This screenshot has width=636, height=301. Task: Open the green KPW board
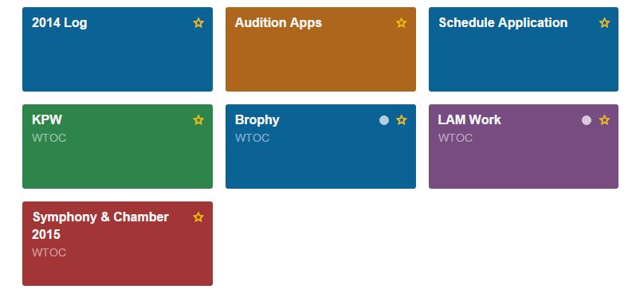click(118, 147)
